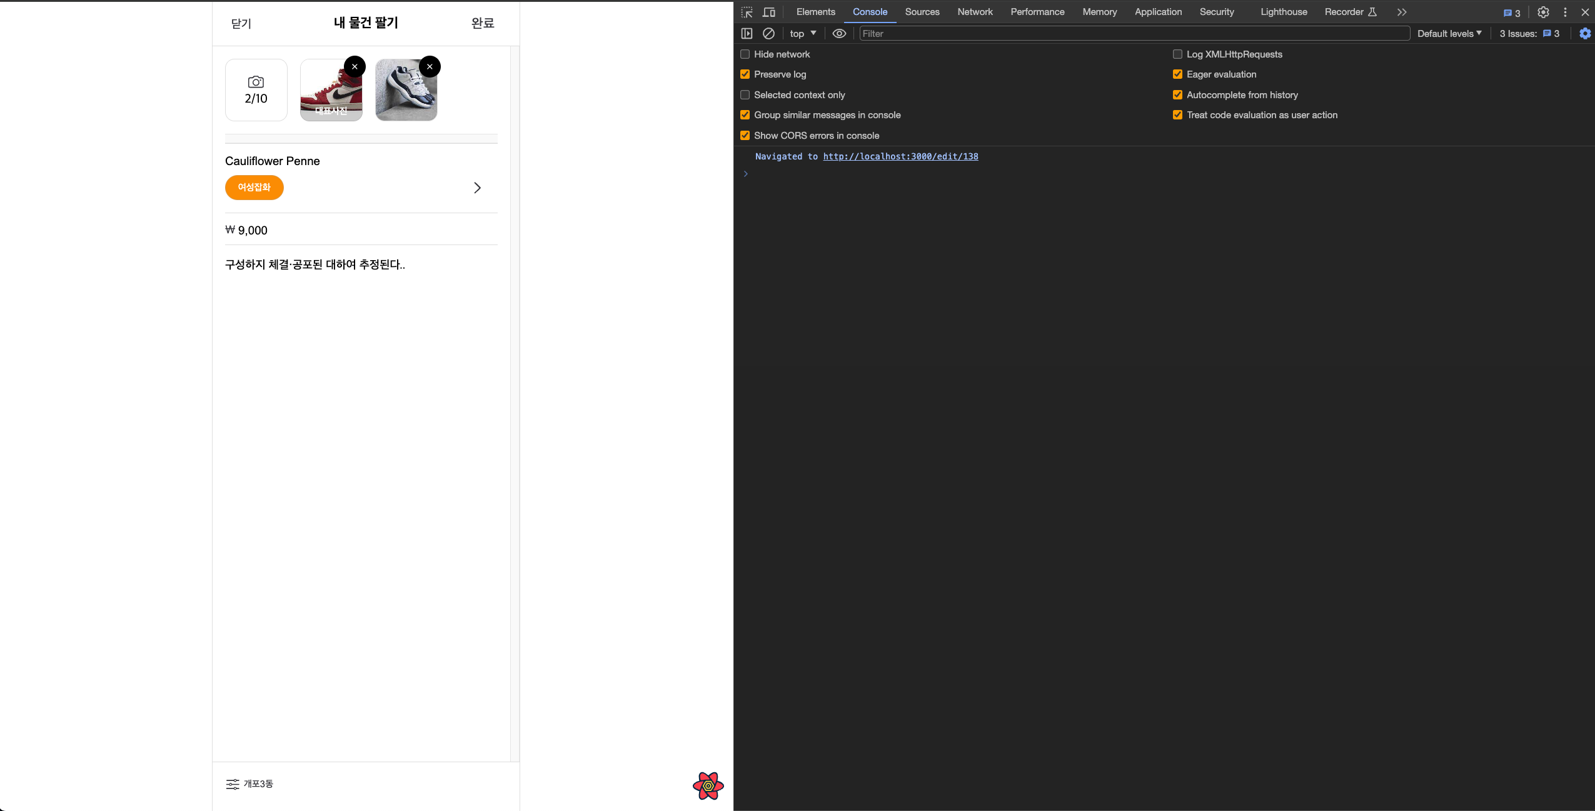Open DevTools settings gear
Viewport: 1595px width, 811px height.
click(x=1543, y=12)
